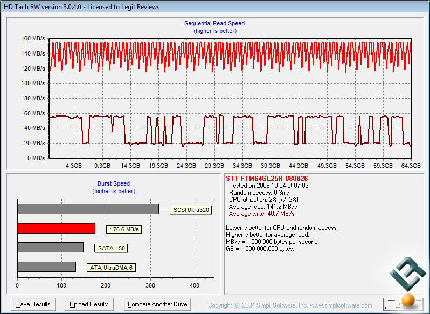430x314 pixels.
Task: Click the Burst Speed chart heading
Action: tap(114, 183)
